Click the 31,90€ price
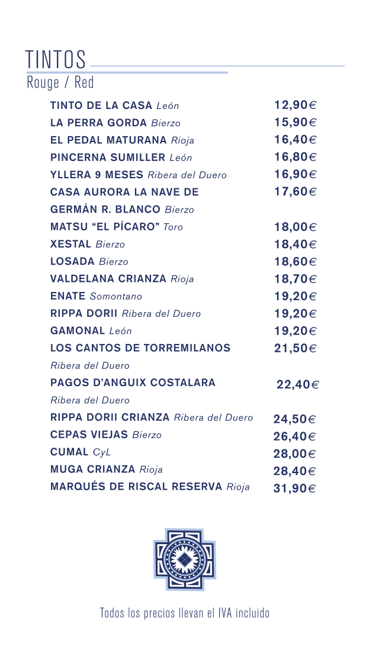The image size is (369, 649). [x=294, y=489]
